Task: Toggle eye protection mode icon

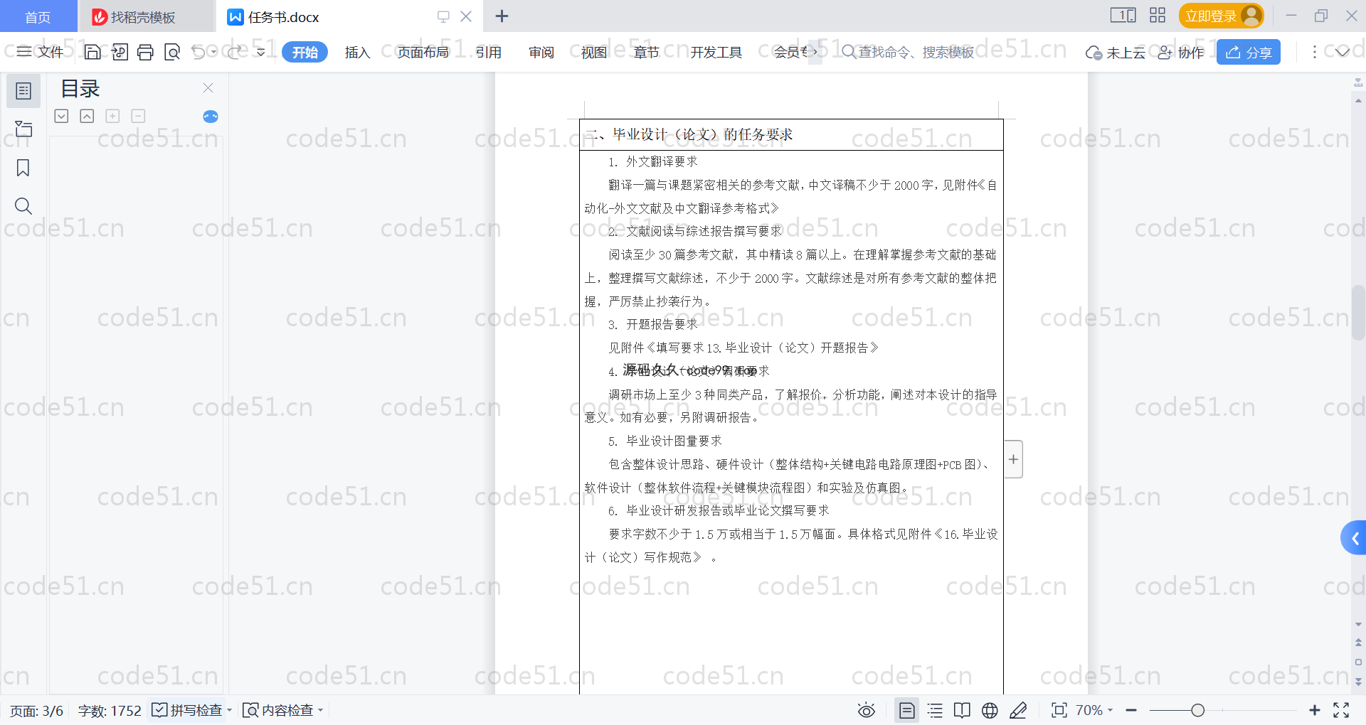Action: point(866,710)
